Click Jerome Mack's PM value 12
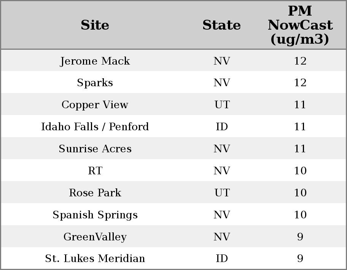The width and height of the screenshot is (347, 270). [300, 61]
